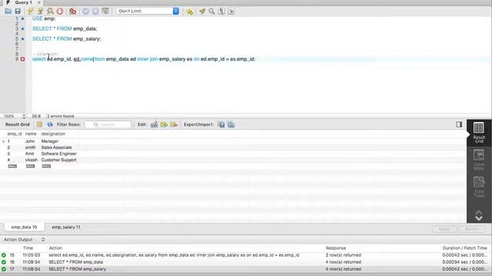
Task: Click '2 errors found' status text
Action: 60,116
